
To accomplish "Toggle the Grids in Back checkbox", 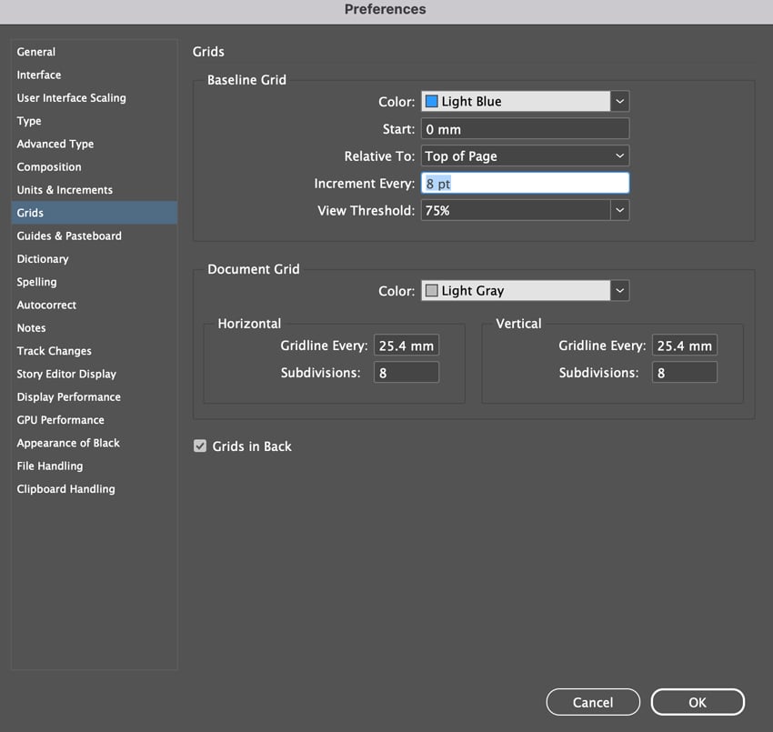I will point(200,446).
